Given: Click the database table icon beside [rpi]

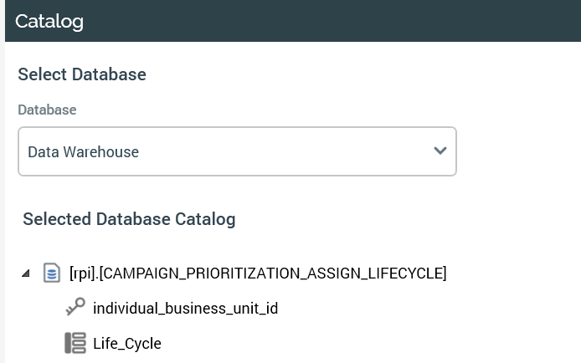Looking at the screenshot, I should [x=52, y=273].
